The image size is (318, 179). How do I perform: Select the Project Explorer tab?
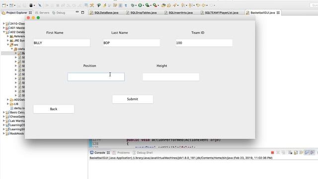pyautogui.click(x=16, y=12)
